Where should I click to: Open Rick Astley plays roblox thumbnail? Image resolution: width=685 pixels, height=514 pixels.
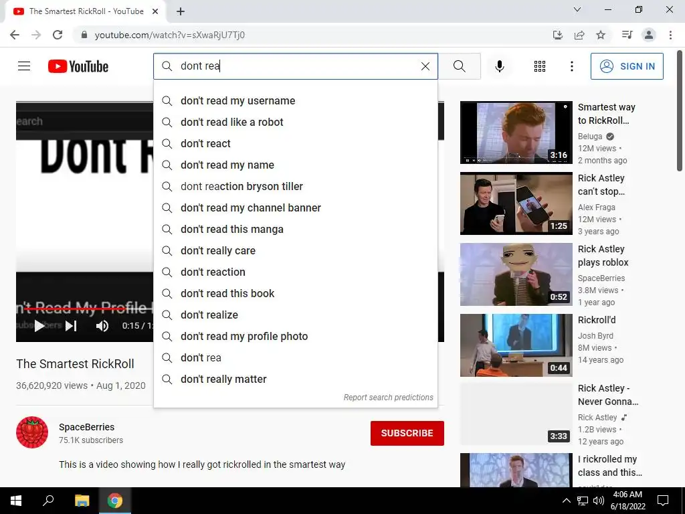[x=516, y=274]
